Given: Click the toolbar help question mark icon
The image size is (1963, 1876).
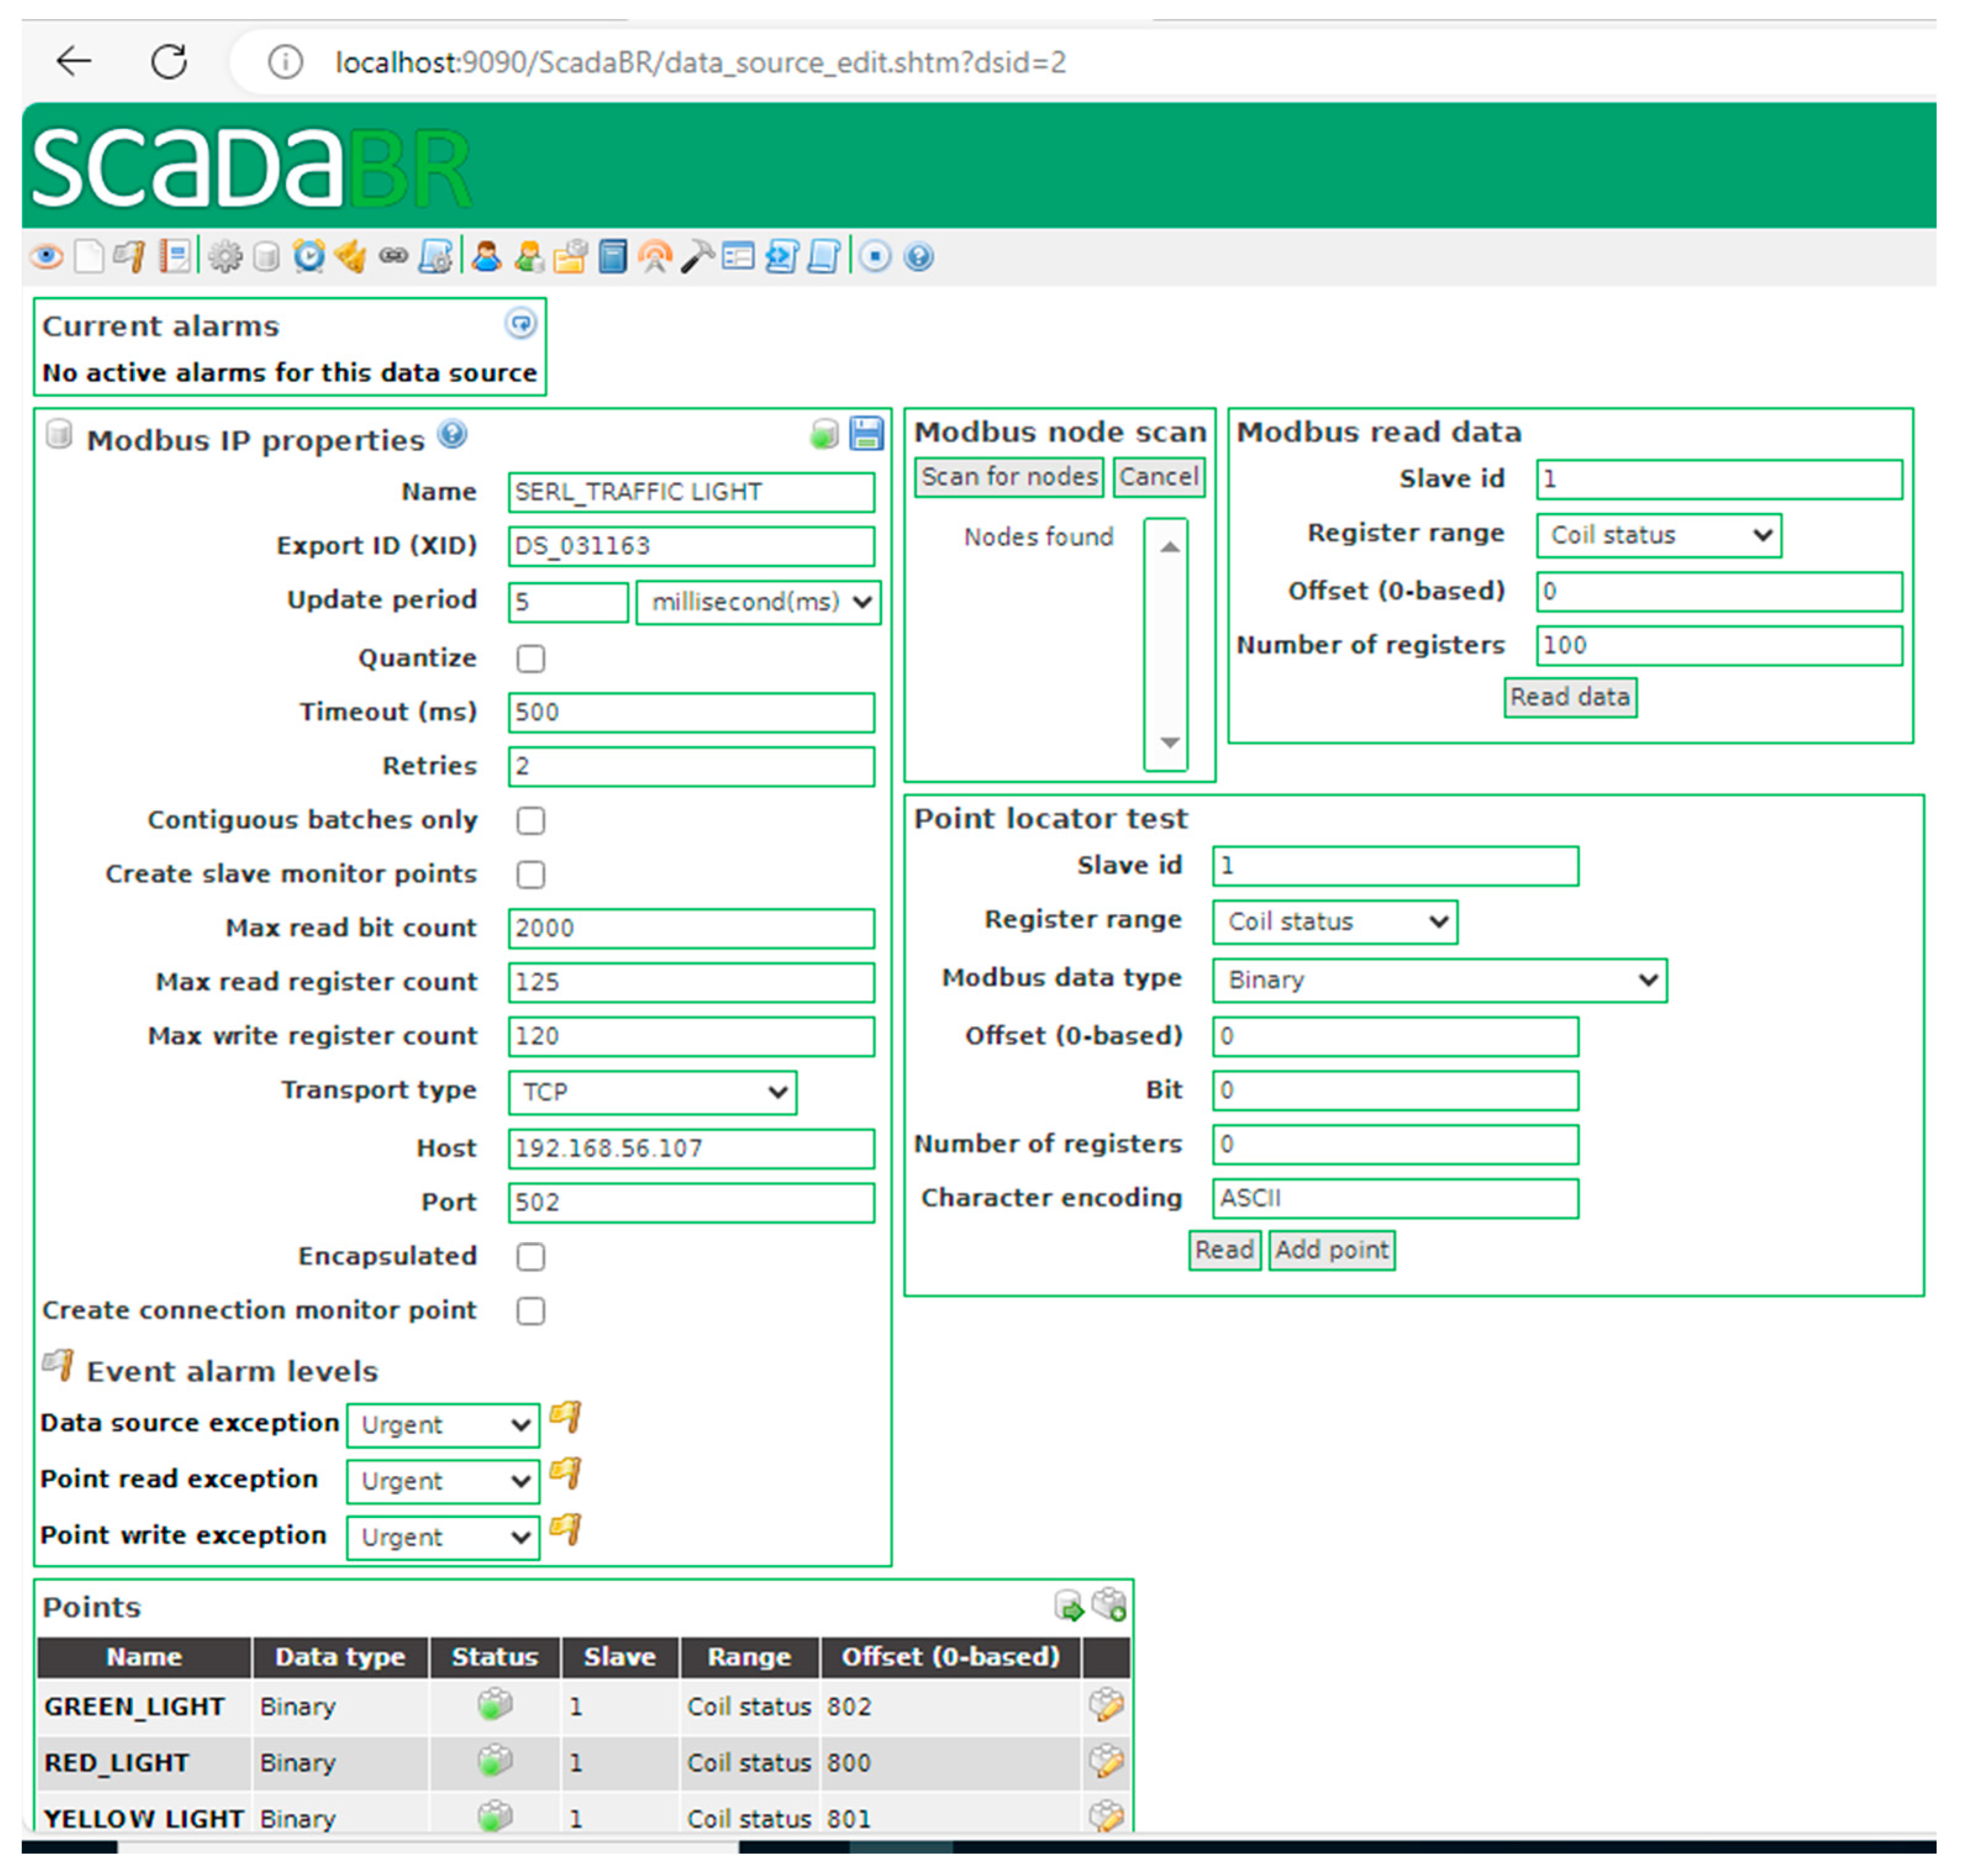Looking at the screenshot, I should 919,258.
